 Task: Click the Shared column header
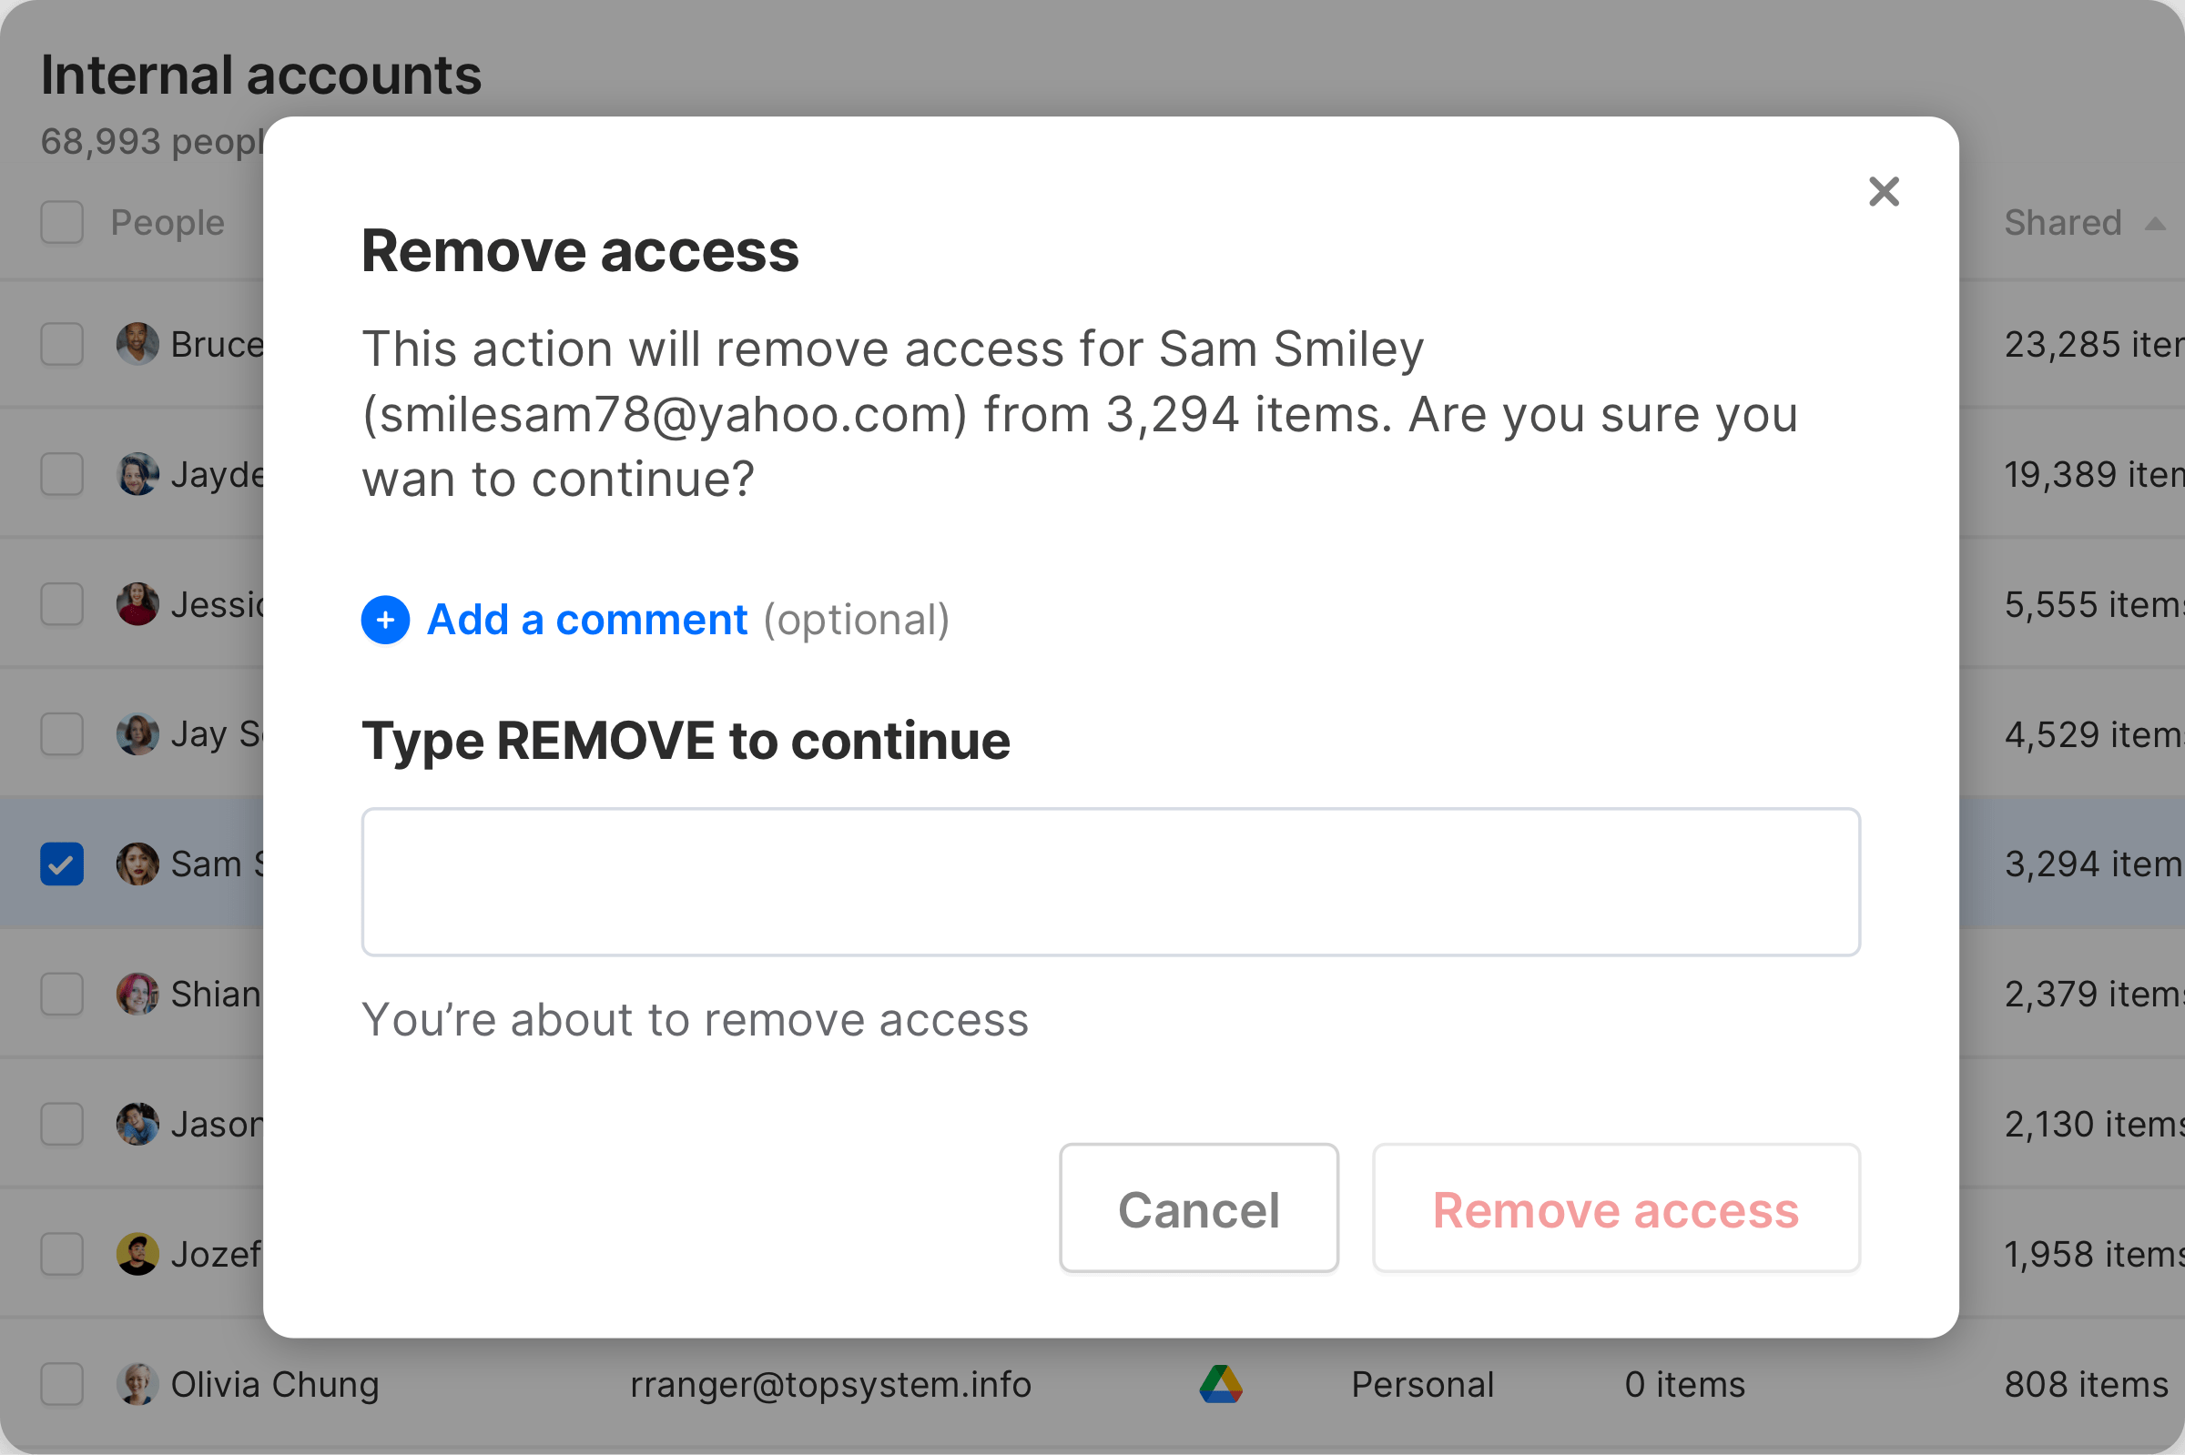pyautogui.click(x=2062, y=223)
